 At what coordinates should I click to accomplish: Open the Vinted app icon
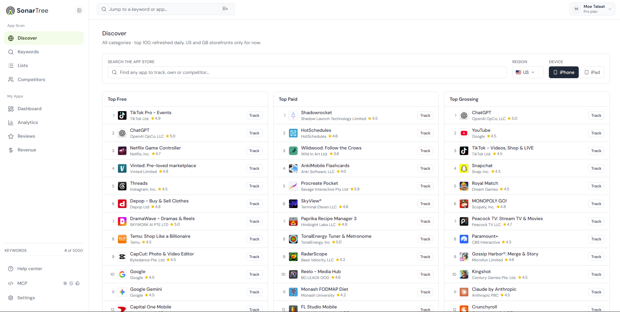(x=122, y=168)
